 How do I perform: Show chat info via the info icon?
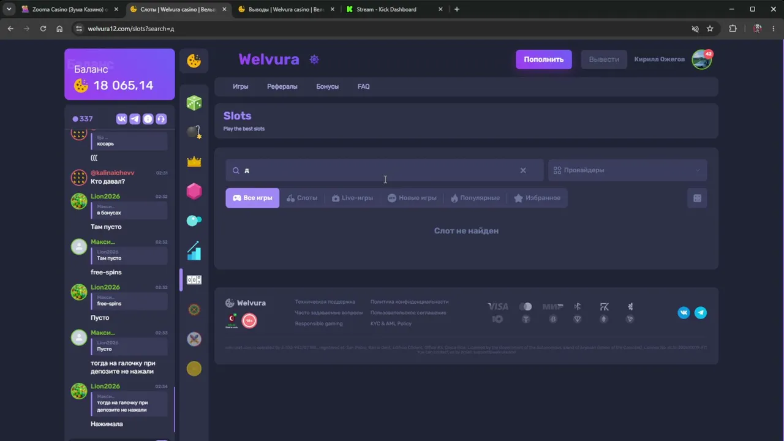click(148, 119)
